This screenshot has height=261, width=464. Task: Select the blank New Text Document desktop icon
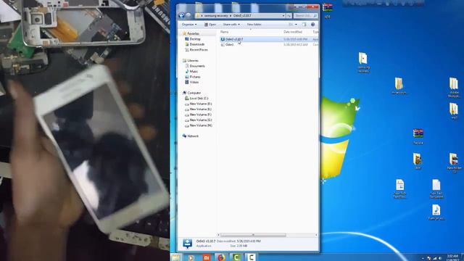pyautogui.click(x=436, y=188)
